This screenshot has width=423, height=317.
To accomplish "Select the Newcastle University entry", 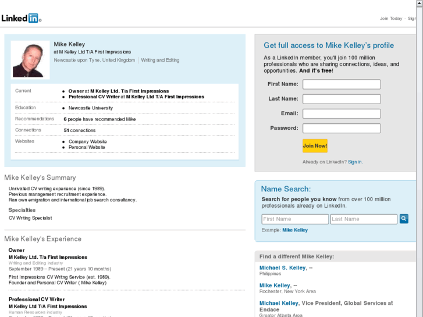I will [91, 108].
